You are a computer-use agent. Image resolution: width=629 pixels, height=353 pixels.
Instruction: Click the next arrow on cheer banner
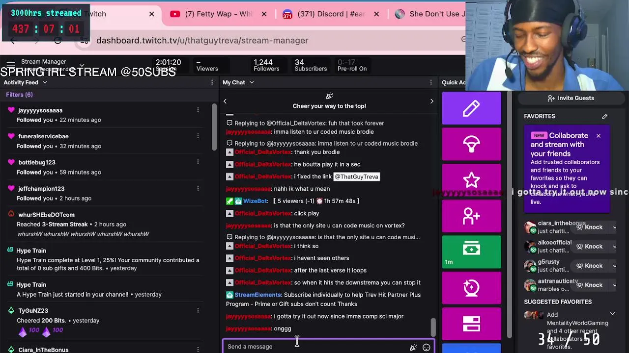431,101
